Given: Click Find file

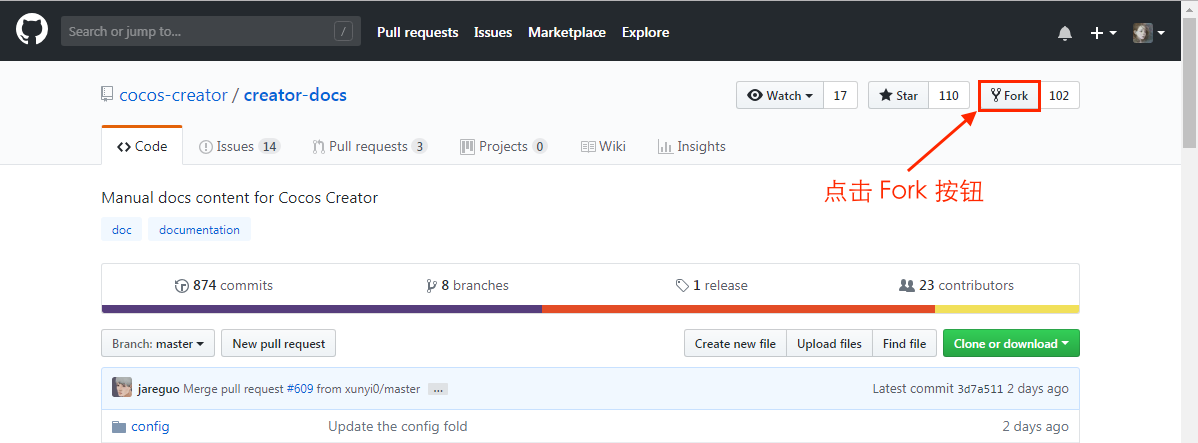Looking at the screenshot, I should coord(904,344).
